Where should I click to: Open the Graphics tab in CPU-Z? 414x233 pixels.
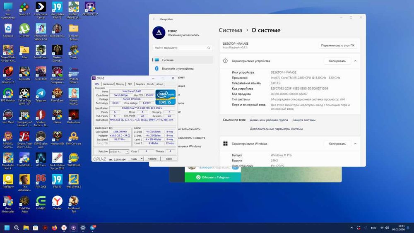pos(140,84)
